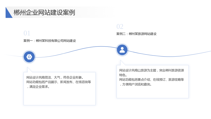Screen dimensions: 211x119
Task: Select the blue triangle beside the title
Action: pyautogui.click(x=8, y=12)
